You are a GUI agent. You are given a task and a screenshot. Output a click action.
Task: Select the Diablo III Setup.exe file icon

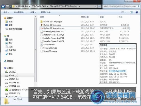(x=42, y=25)
